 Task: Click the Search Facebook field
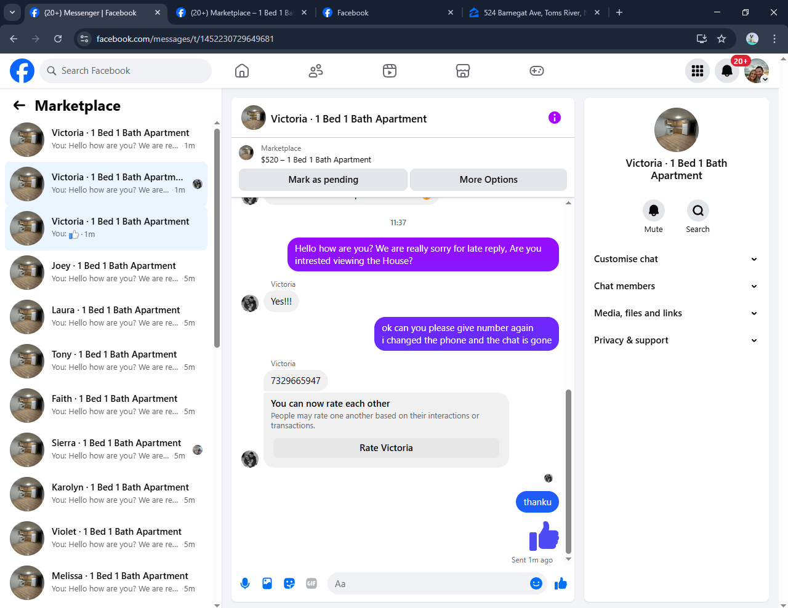coord(126,71)
